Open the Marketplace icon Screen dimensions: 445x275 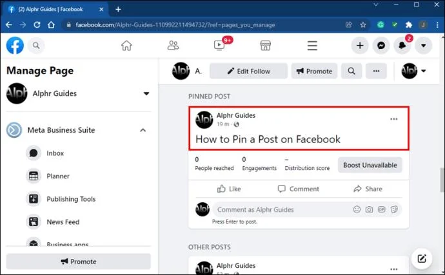265,45
